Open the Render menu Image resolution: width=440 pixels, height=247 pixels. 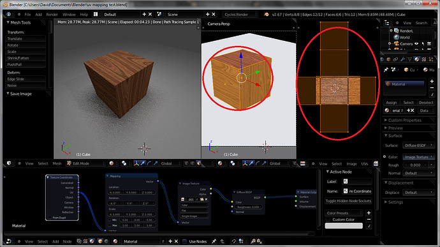[x=52, y=14]
